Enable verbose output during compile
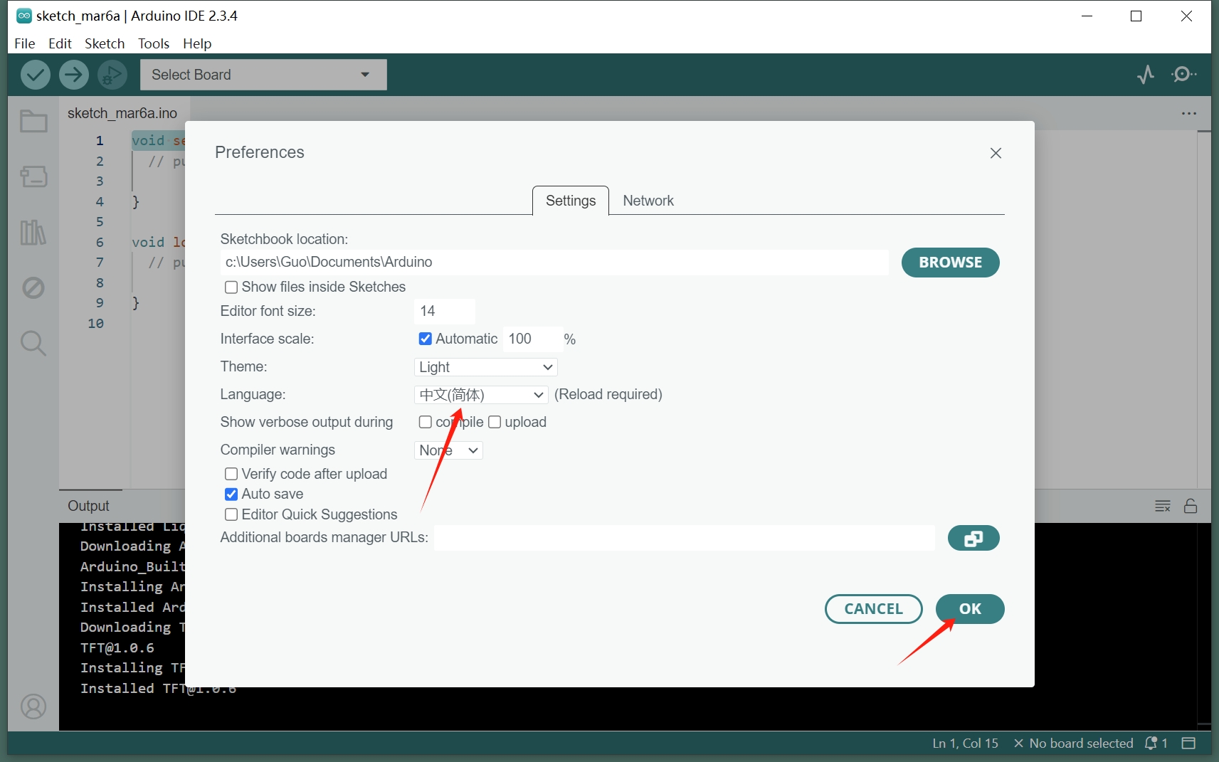The width and height of the screenshot is (1219, 762). point(425,422)
